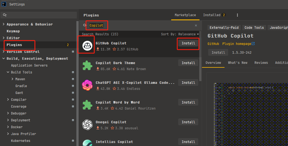Click the plugin search magnifier icon

click(x=85, y=25)
